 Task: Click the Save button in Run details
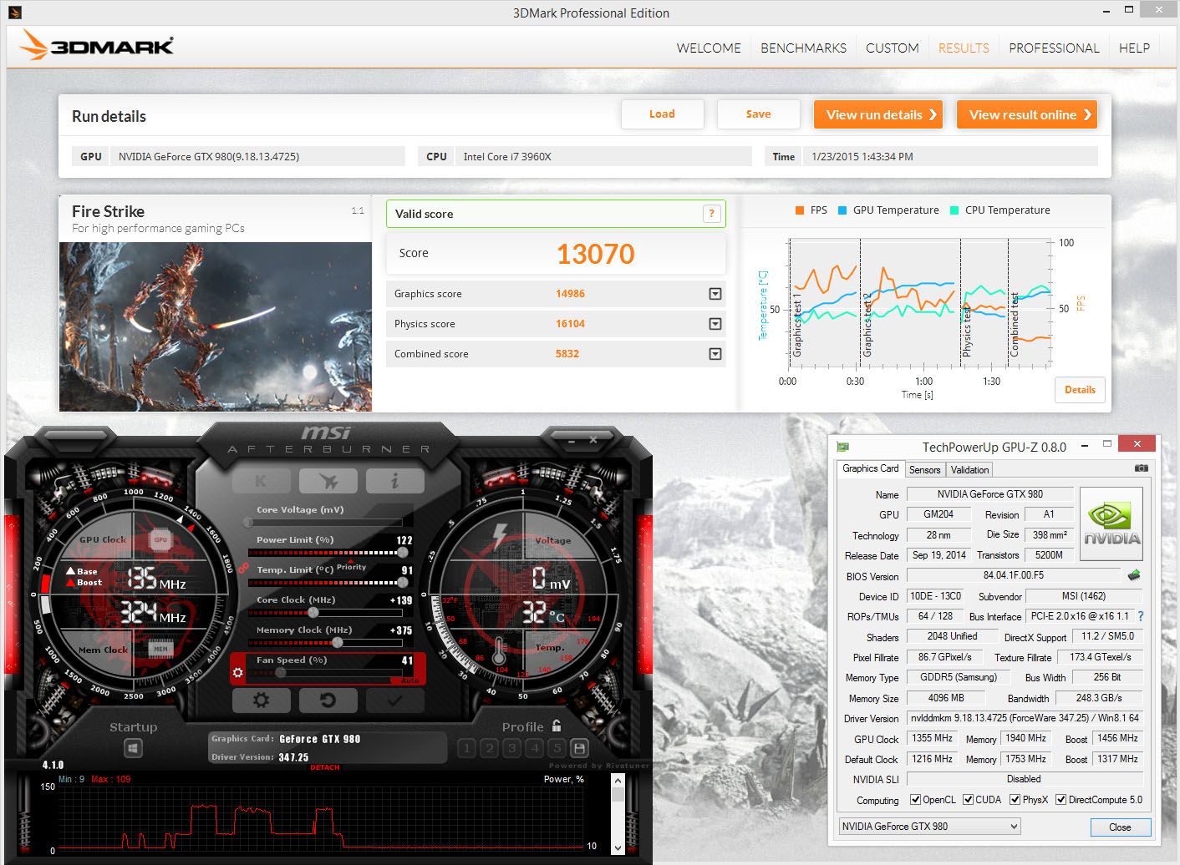tap(758, 114)
